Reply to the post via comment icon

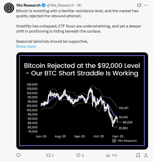tap(18, 155)
